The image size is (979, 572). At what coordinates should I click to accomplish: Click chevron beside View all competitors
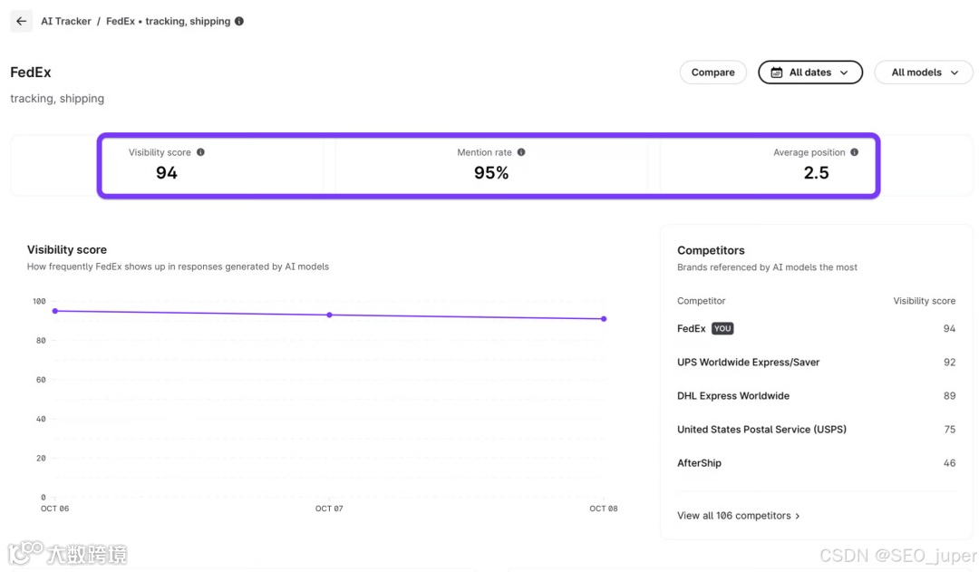(798, 516)
